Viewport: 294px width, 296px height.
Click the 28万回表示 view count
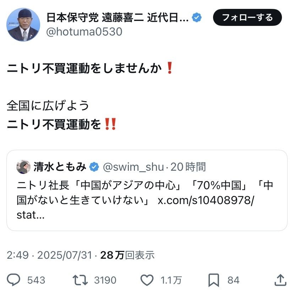pos(128,255)
